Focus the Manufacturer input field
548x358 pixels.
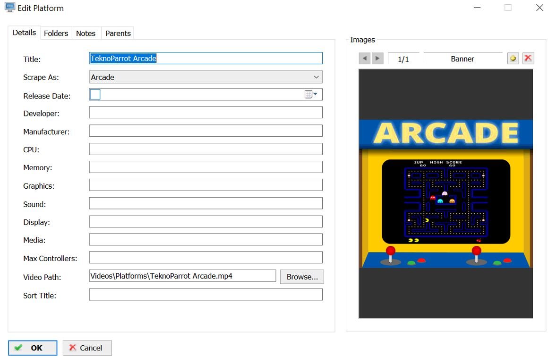pos(206,131)
